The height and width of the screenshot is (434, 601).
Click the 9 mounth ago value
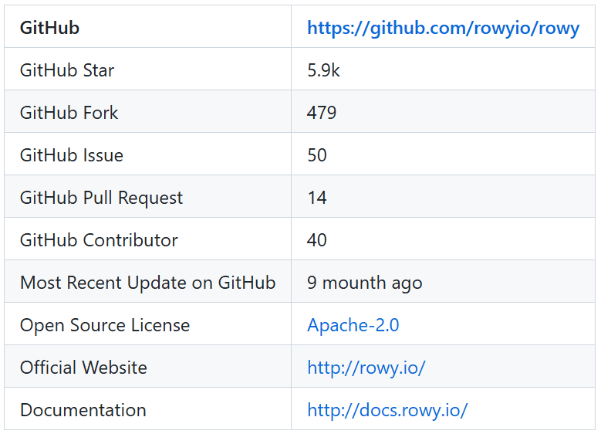pos(364,283)
